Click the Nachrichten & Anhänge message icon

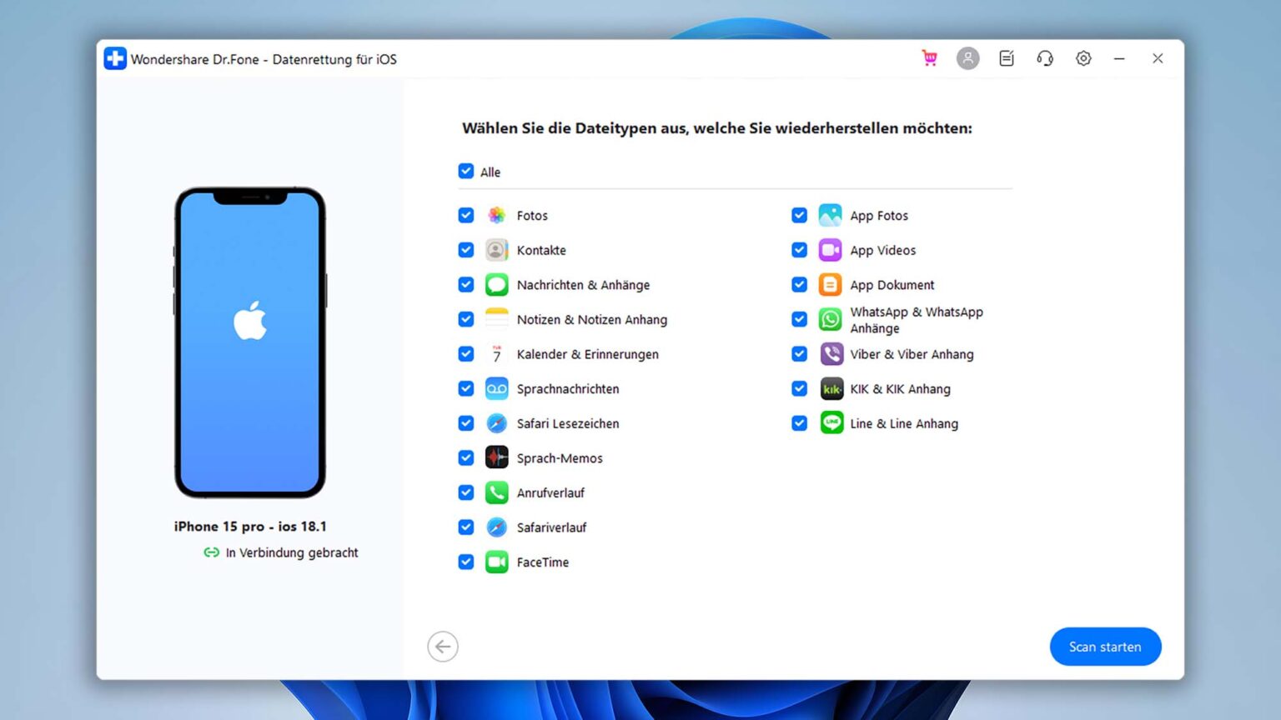[496, 285]
